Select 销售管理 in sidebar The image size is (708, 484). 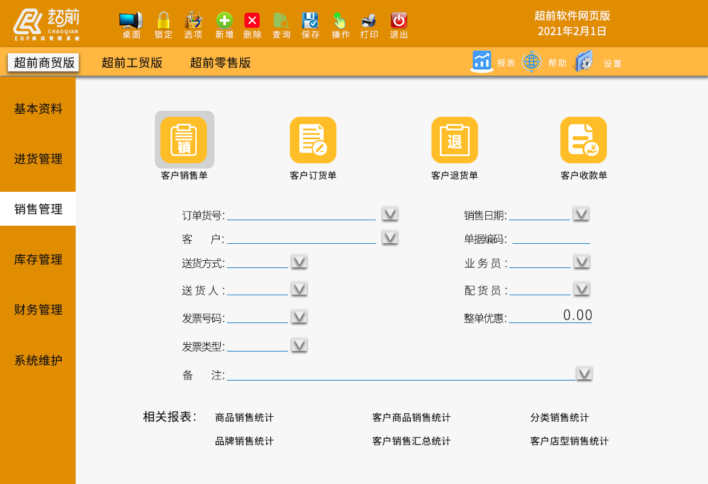coord(38,209)
